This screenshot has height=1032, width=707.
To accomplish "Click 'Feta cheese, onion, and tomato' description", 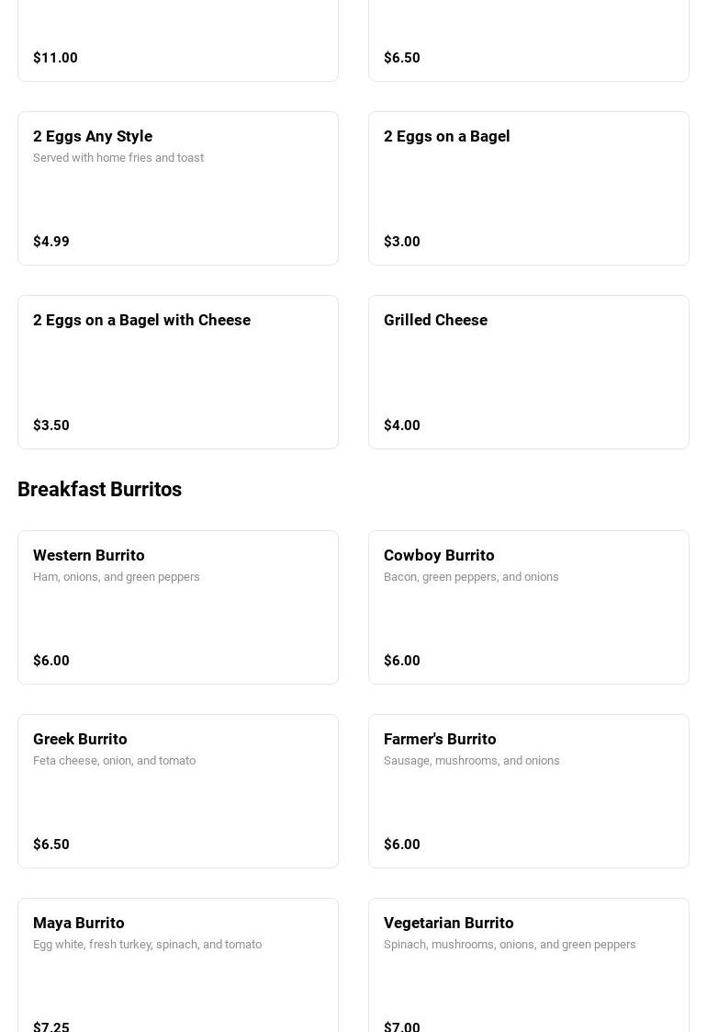I will [x=115, y=761].
